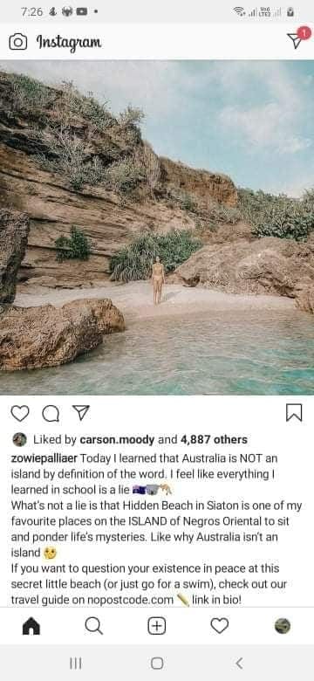Tap the Android home button

157,663
